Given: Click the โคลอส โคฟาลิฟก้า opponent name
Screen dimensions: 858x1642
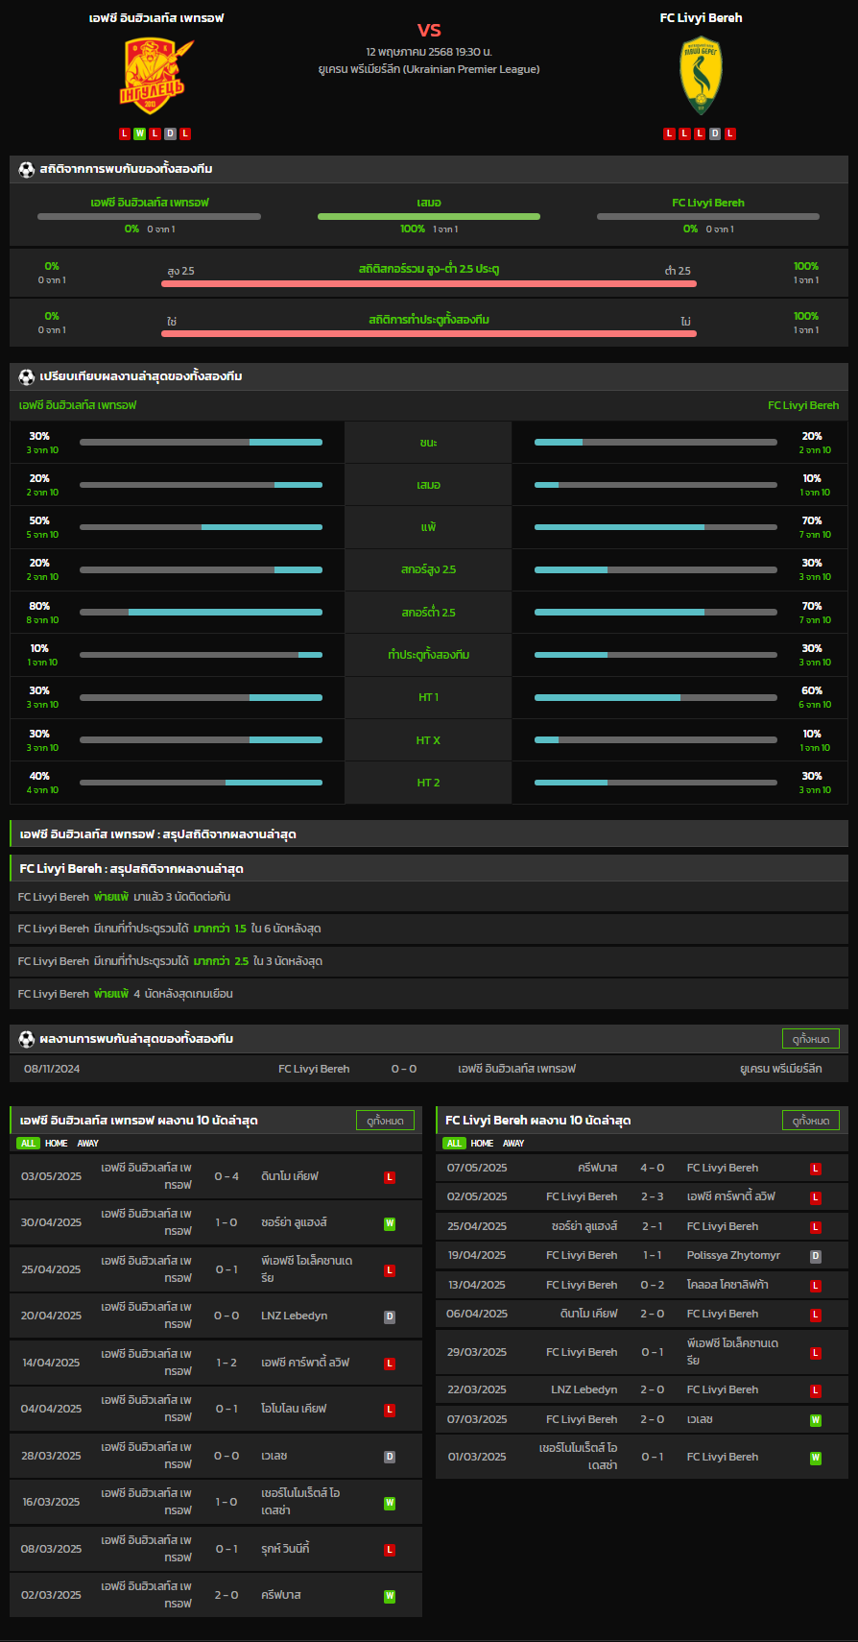Looking at the screenshot, I should click(727, 1285).
